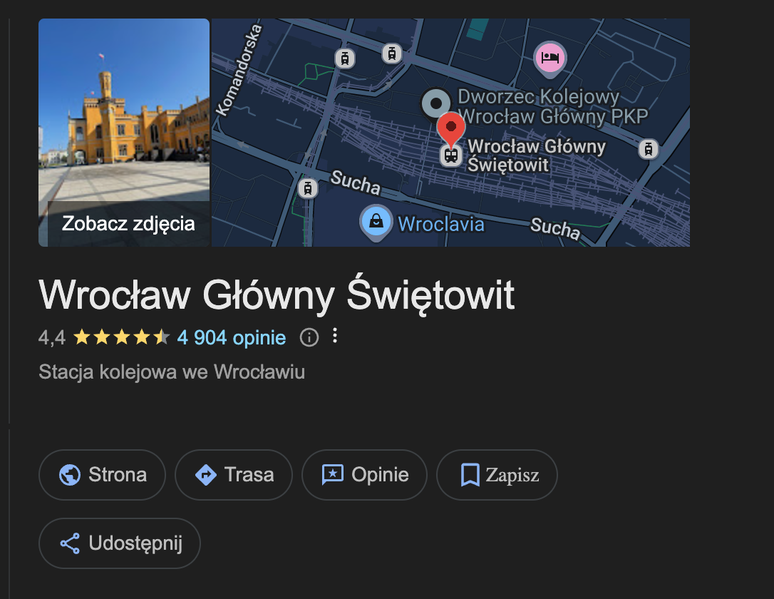Open the Zobacz zdjęcia station photo
The height and width of the screenshot is (599, 774).
pos(124,133)
